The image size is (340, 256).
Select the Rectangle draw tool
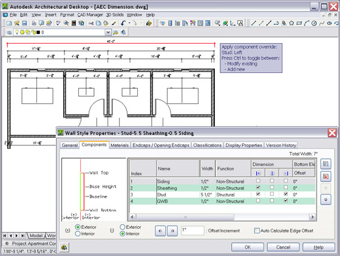pos(299,23)
